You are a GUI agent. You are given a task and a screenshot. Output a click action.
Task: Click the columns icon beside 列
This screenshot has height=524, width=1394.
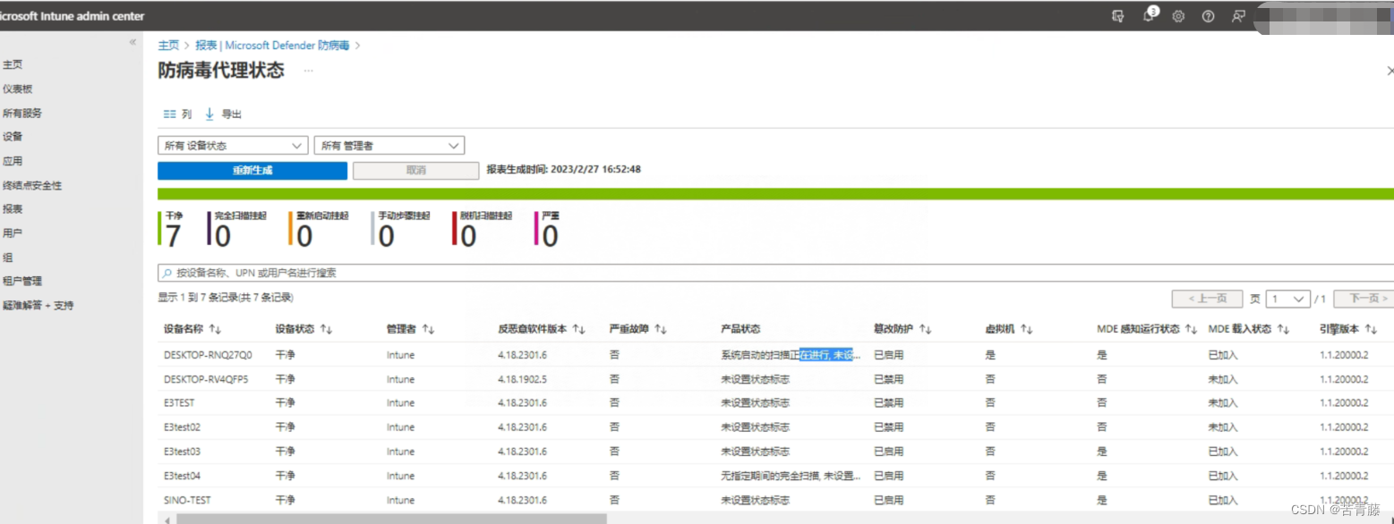point(169,114)
